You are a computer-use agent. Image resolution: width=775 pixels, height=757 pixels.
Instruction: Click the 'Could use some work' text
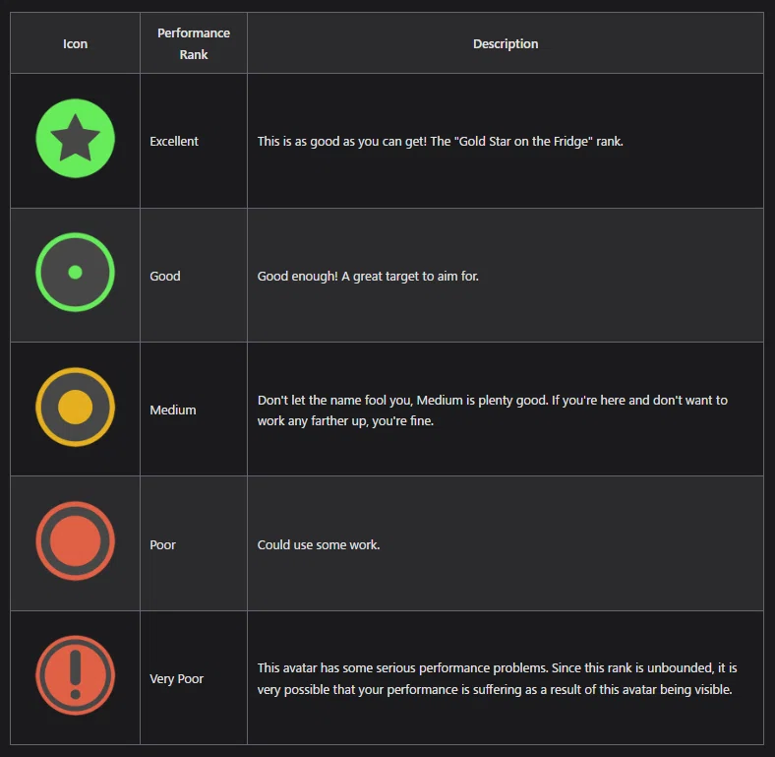[x=319, y=544]
